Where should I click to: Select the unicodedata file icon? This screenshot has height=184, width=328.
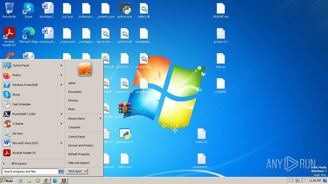144,36
